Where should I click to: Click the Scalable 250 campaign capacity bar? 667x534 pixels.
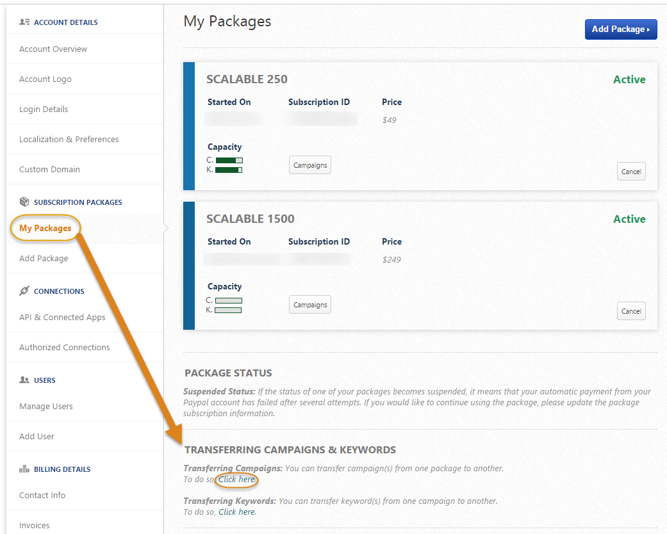tap(229, 160)
